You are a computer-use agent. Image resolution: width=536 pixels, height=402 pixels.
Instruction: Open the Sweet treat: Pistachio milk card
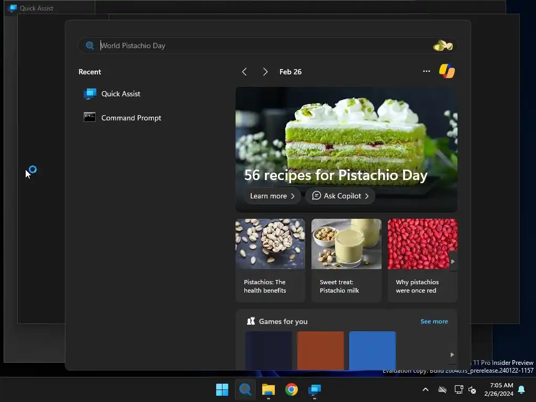click(x=347, y=261)
